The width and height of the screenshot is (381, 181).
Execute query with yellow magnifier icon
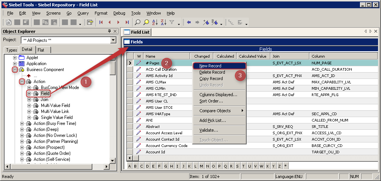[146, 22]
